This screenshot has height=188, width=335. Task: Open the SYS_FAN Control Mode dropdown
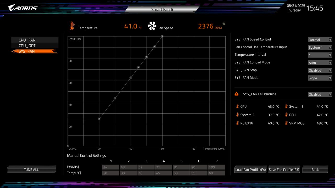click(x=320, y=63)
